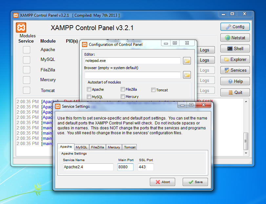Toggle the Mercury service install box
The width and height of the screenshot is (266, 204).
coord(27,80)
